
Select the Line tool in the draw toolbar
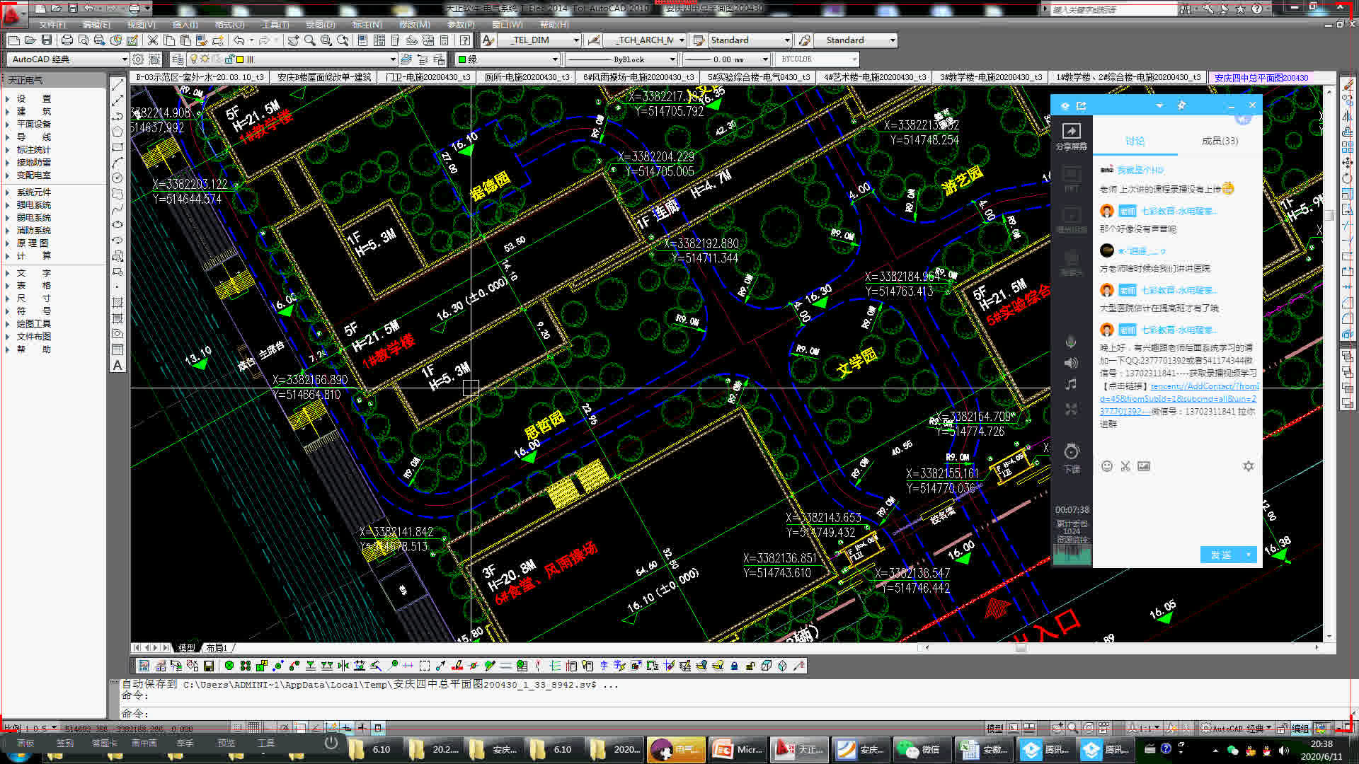coord(117,84)
